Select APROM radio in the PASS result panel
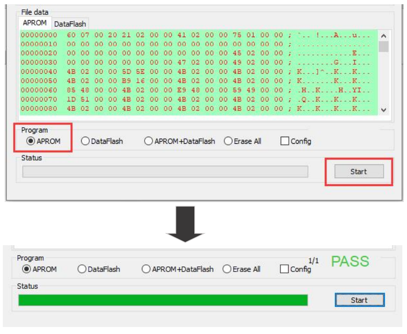 pos(27,269)
